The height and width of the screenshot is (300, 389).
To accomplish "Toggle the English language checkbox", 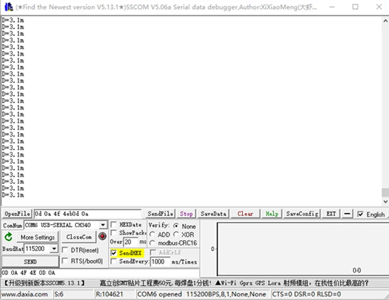I will tap(360, 214).
